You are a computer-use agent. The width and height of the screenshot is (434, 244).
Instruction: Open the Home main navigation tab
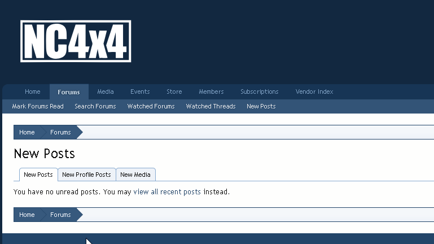32,91
